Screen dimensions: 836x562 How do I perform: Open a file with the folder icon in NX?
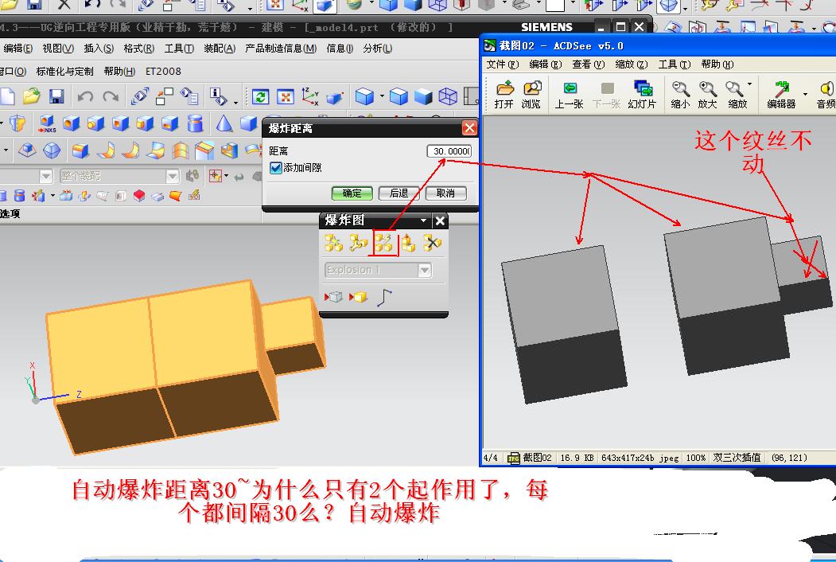[32, 96]
